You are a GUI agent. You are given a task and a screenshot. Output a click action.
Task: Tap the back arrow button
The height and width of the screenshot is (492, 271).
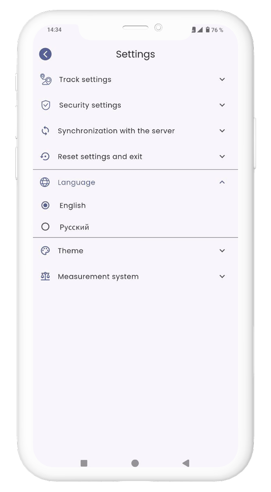click(45, 54)
